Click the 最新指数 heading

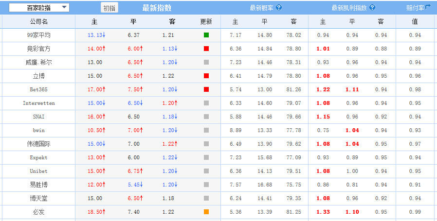[157, 8]
